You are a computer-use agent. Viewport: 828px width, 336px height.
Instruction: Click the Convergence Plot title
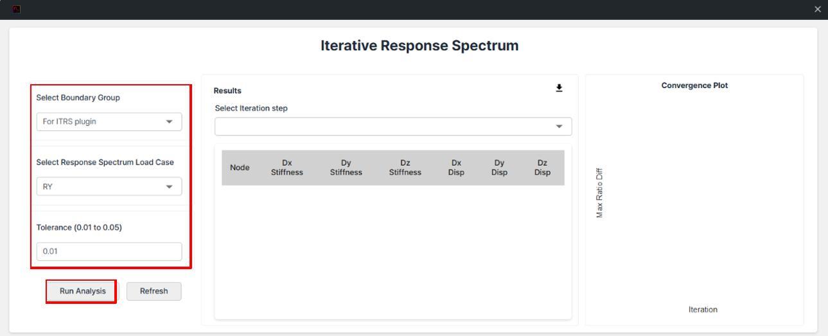pyautogui.click(x=694, y=85)
